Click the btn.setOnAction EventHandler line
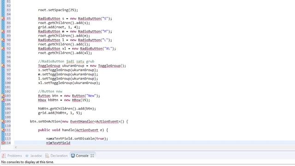 coord(79,122)
